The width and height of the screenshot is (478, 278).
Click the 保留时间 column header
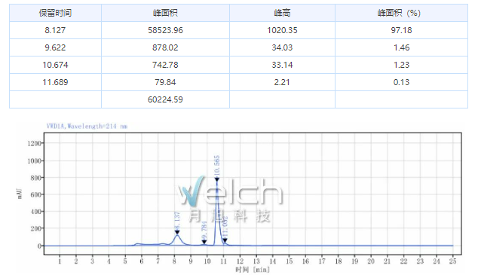point(55,13)
